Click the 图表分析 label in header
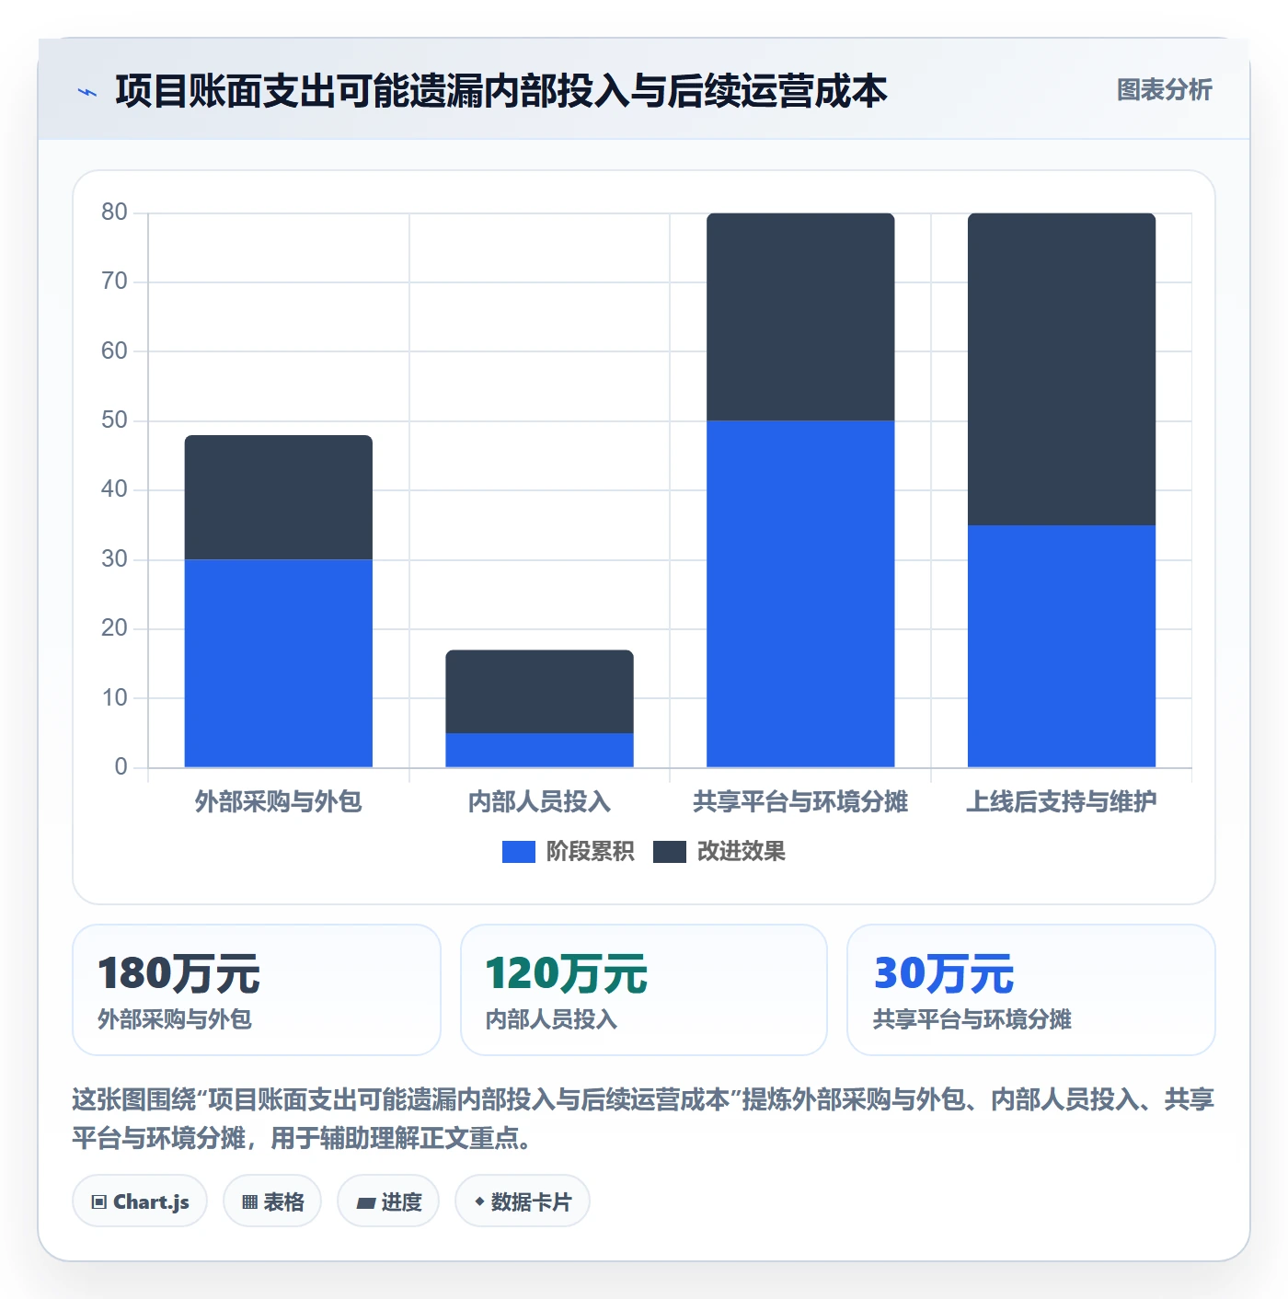1288x1299 pixels. point(1165,90)
